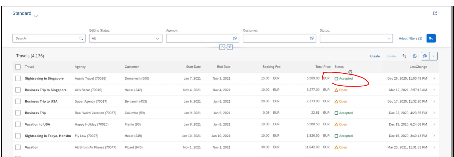Open the table sort icon
Screen dimensions: 454x157
(x=404, y=56)
